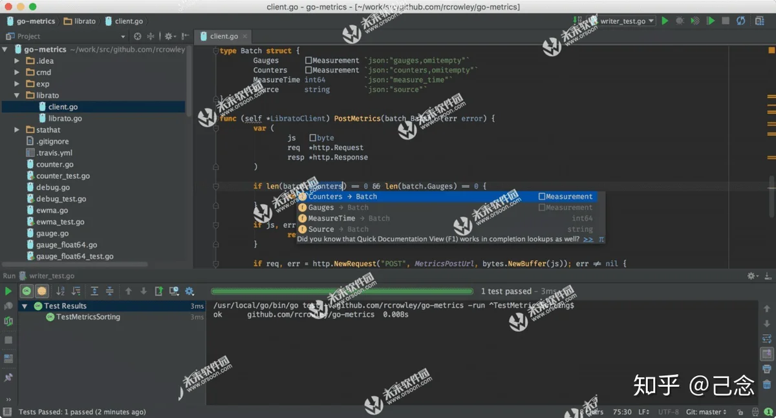Image resolution: width=776 pixels, height=418 pixels.
Task: Open libratο.go file in project tree
Action: (65, 118)
